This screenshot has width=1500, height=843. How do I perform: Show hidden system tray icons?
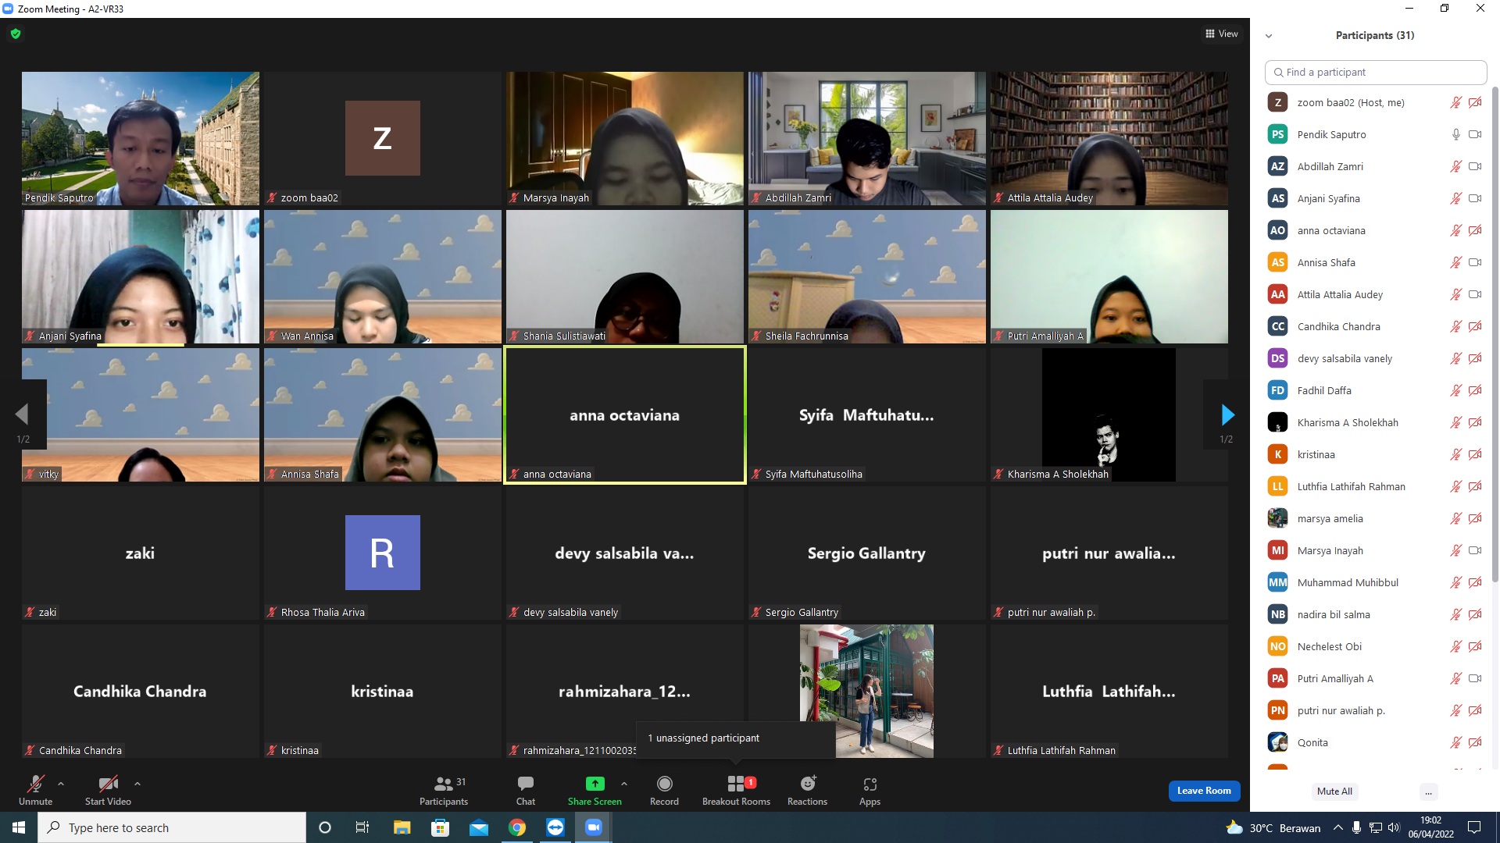(1338, 827)
